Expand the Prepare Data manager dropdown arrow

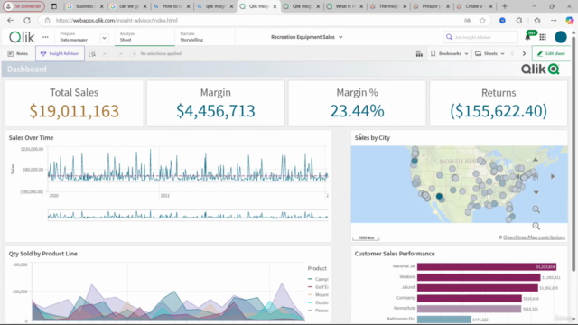pyautogui.click(x=105, y=38)
